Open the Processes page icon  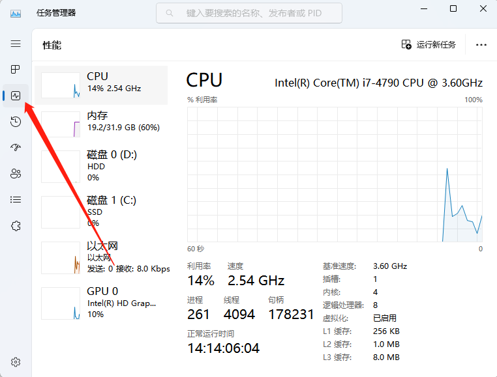(16, 69)
